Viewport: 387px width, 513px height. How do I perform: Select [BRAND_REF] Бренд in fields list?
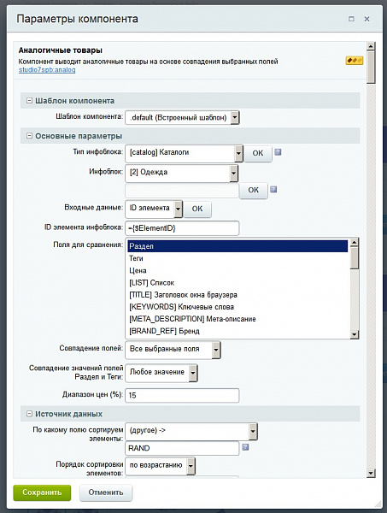pos(237,331)
